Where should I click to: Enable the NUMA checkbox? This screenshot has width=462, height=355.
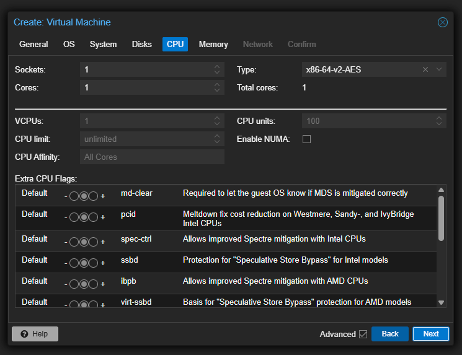[x=306, y=139]
